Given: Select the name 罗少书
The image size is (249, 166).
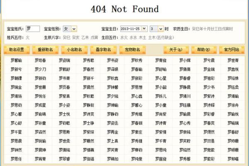Looking at the screenshot, I should (x=209, y=87).
